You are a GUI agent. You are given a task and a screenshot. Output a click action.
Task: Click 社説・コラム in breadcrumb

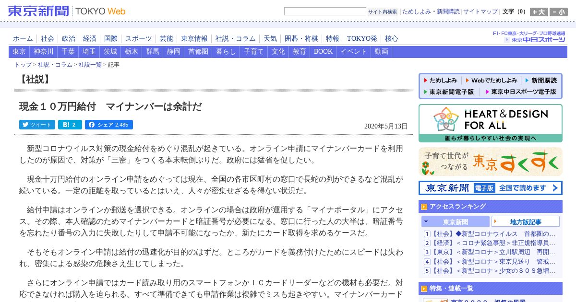pos(55,65)
